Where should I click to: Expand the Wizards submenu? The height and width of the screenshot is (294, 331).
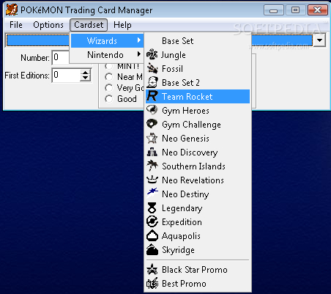(107, 41)
